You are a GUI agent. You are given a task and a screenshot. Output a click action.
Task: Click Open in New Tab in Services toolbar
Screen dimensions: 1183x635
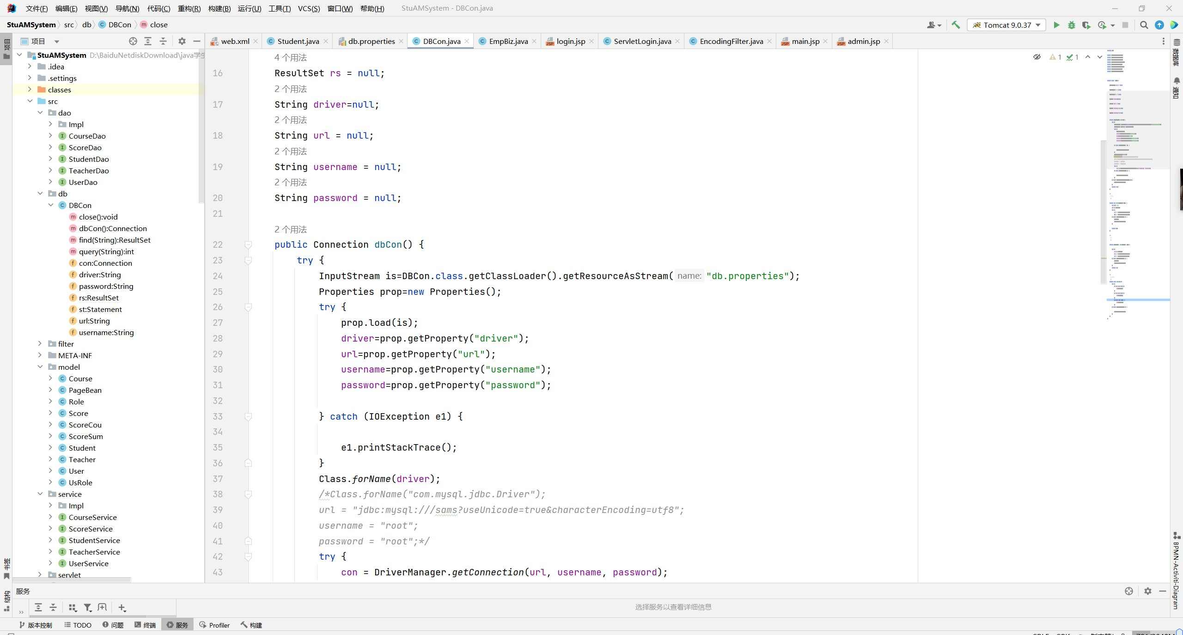pyautogui.click(x=102, y=607)
